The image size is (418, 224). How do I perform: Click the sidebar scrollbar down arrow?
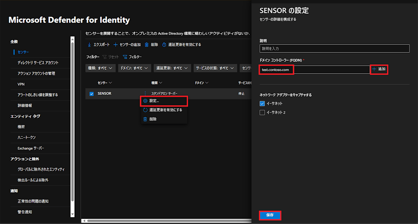(x=72, y=215)
